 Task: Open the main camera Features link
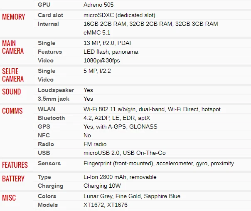point(50,52)
